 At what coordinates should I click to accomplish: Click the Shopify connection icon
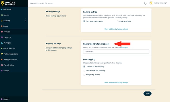click(x=2, y=59)
